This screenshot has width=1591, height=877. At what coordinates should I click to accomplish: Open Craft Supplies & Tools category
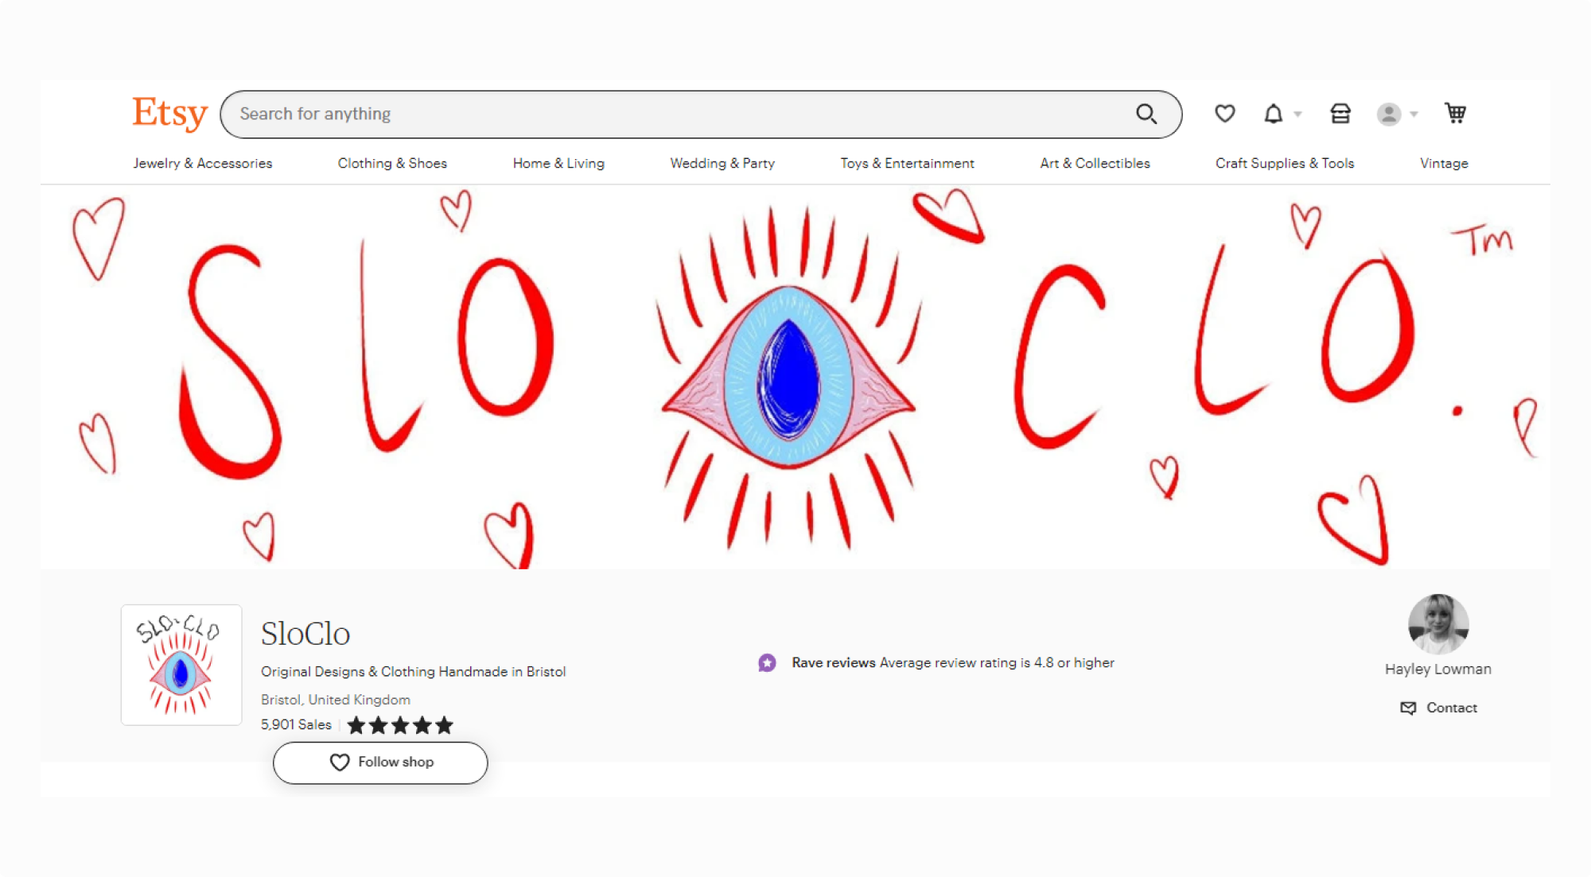pyautogui.click(x=1284, y=163)
